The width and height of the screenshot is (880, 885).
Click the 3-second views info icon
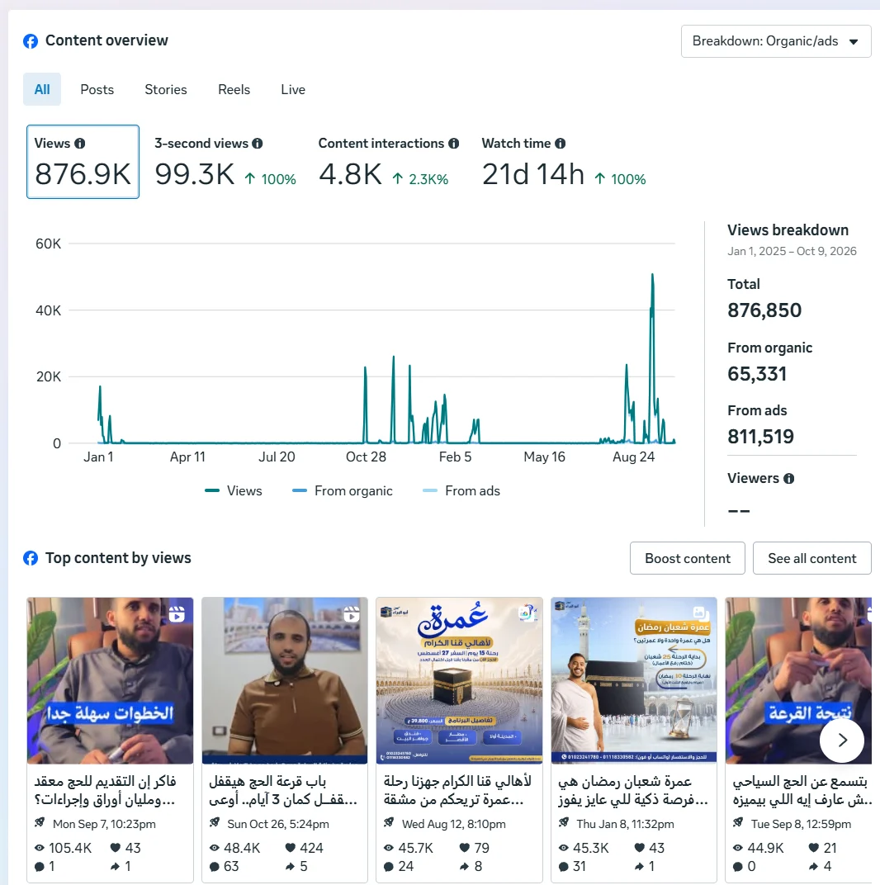click(258, 144)
